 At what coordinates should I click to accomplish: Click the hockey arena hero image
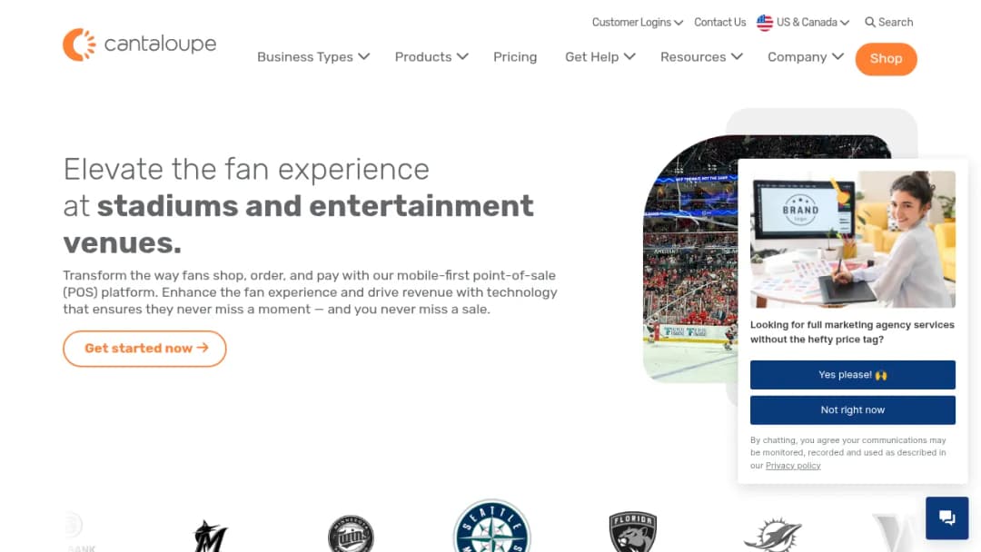click(690, 259)
